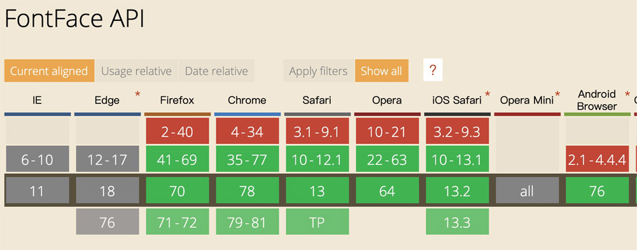Image resolution: width=637 pixels, height=250 pixels.
Task: Select Safari 3.1-9.1 unsupported cell
Action: (318, 131)
